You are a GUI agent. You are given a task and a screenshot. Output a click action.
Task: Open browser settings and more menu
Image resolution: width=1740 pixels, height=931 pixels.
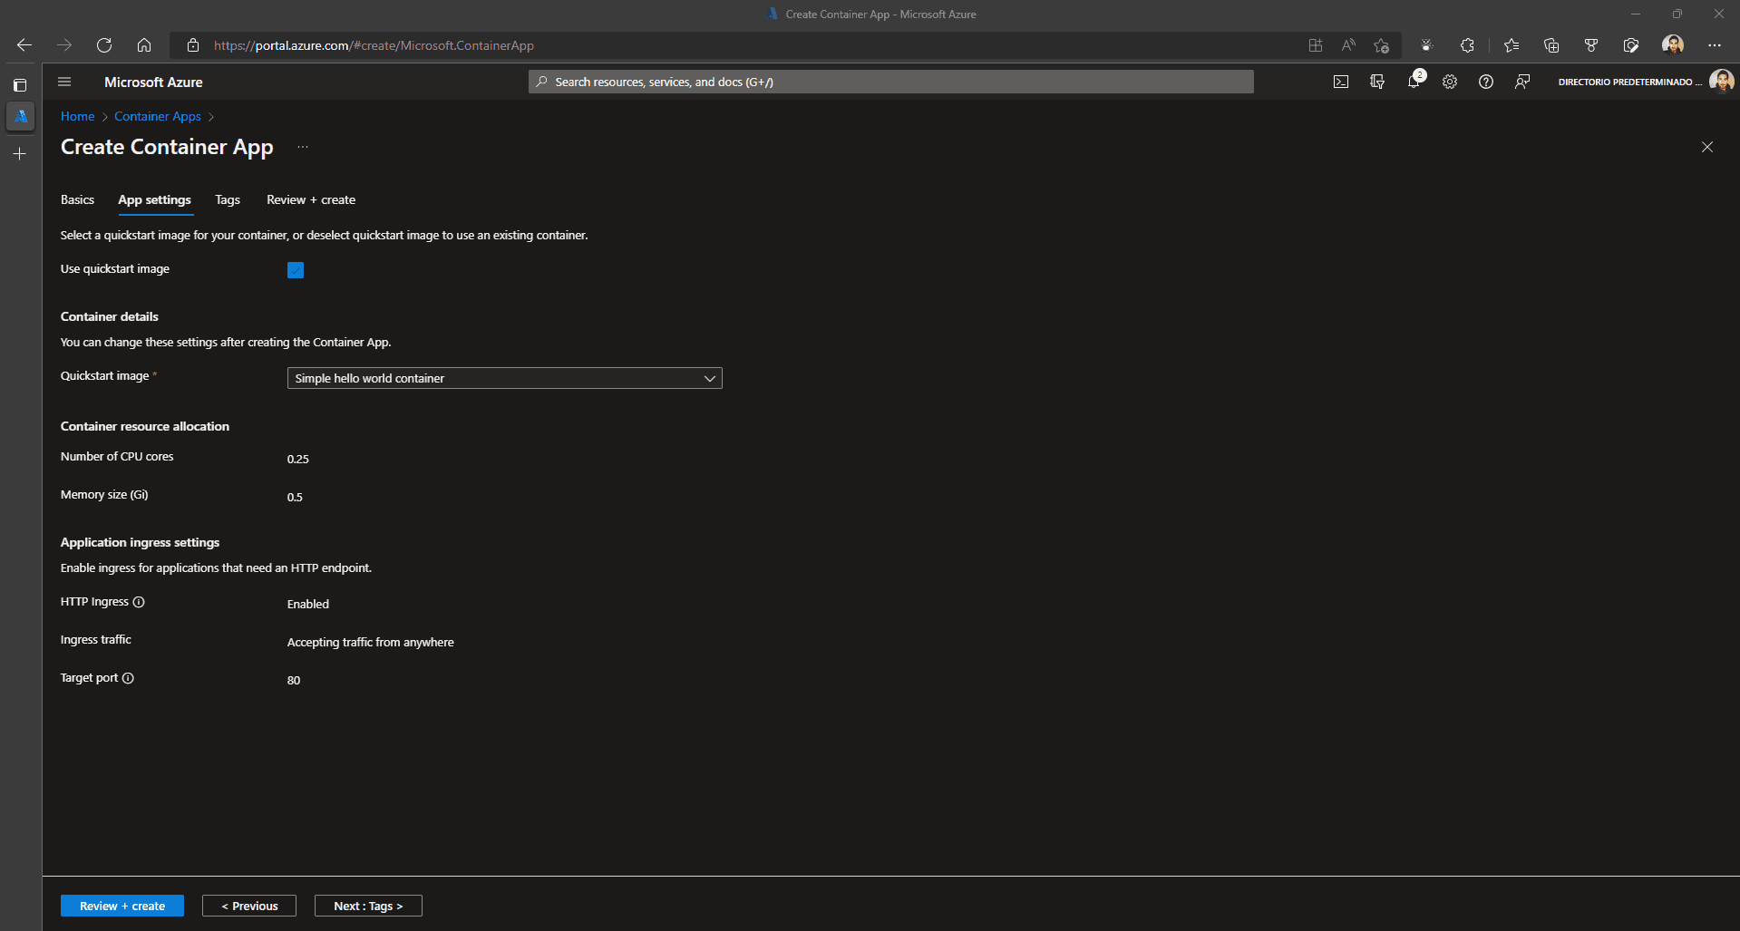(x=1714, y=45)
